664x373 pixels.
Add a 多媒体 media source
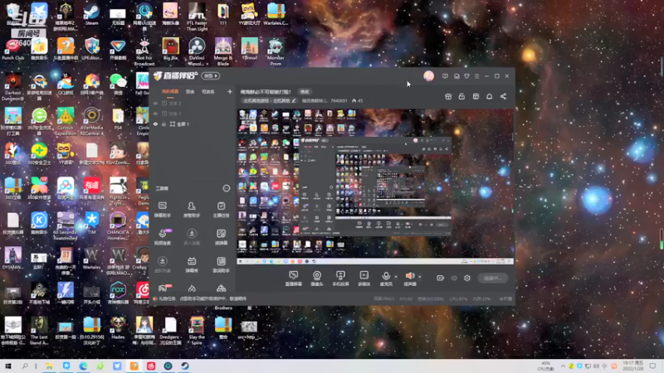(x=364, y=279)
